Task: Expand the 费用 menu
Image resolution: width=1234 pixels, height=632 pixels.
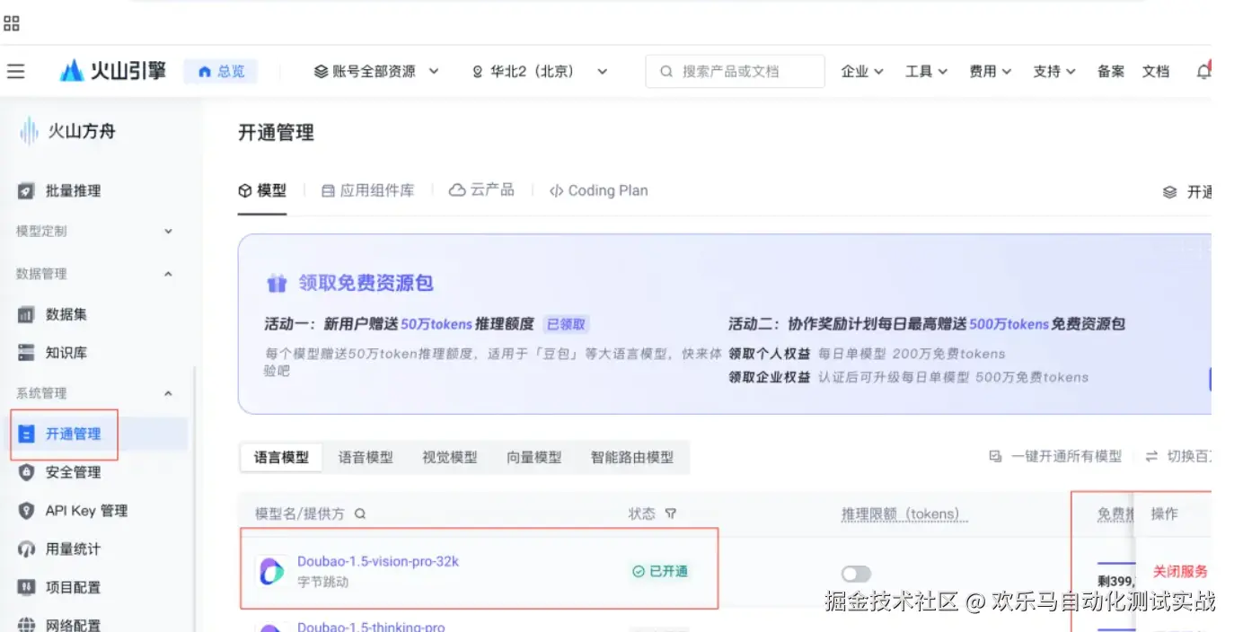Action: pos(990,71)
